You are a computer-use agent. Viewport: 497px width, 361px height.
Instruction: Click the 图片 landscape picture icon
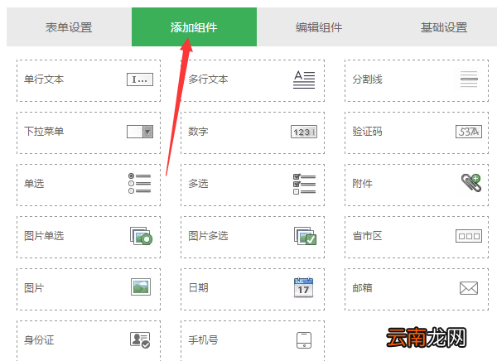pyautogui.click(x=141, y=286)
